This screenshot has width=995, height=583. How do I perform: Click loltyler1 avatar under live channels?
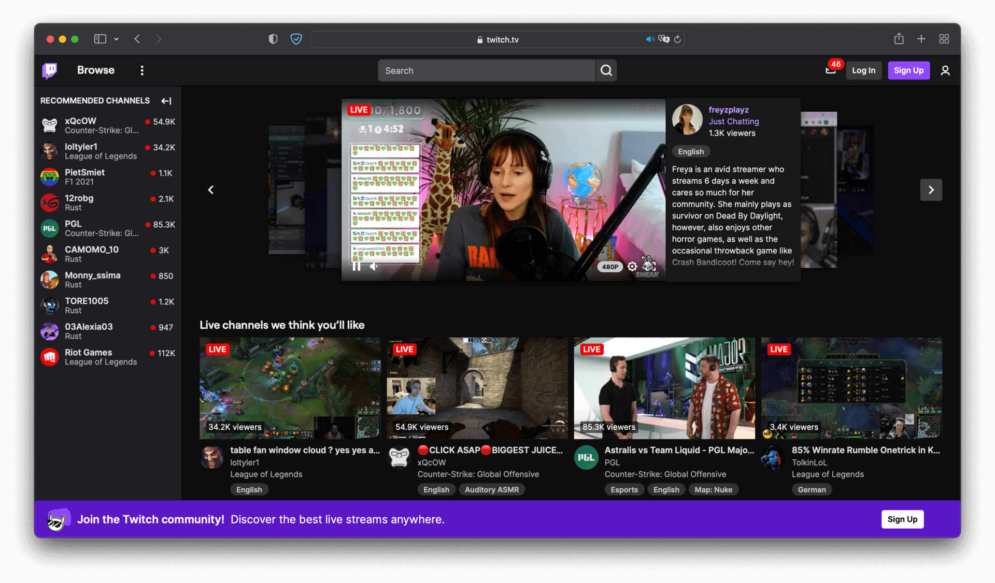point(212,458)
